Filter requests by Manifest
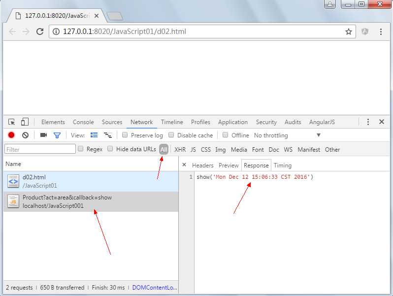 309,150
